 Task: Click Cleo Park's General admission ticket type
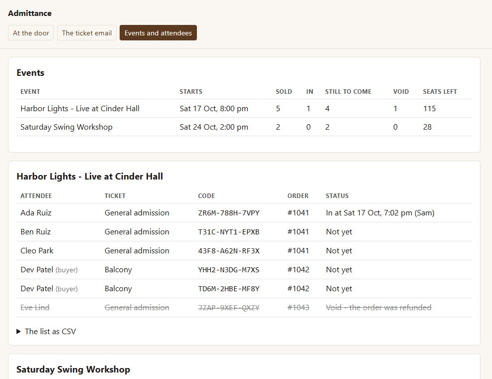(x=137, y=250)
